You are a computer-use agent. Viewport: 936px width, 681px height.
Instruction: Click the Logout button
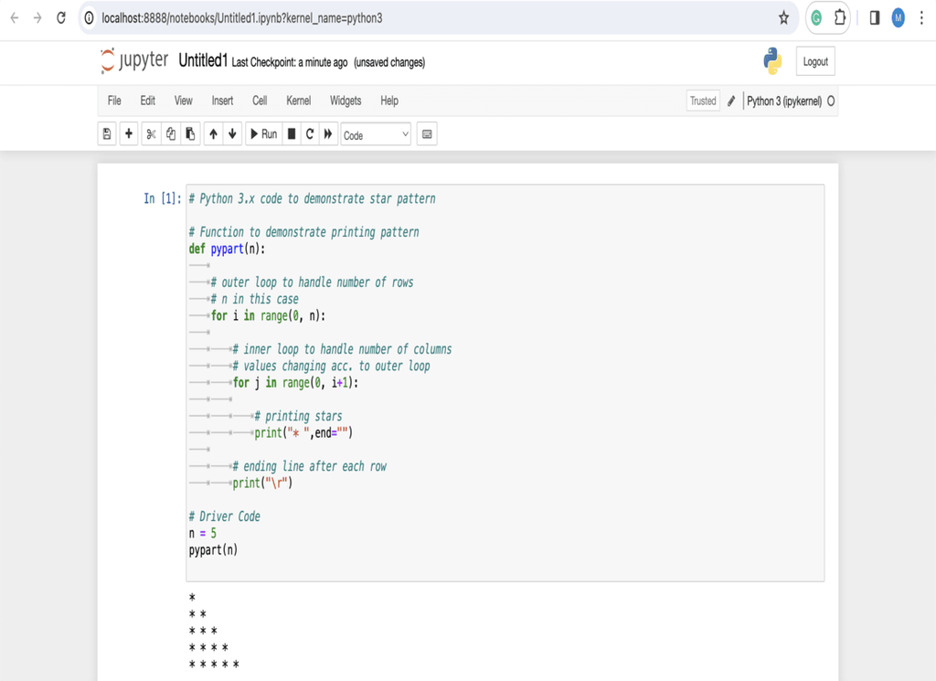pyautogui.click(x=815, y=61)
